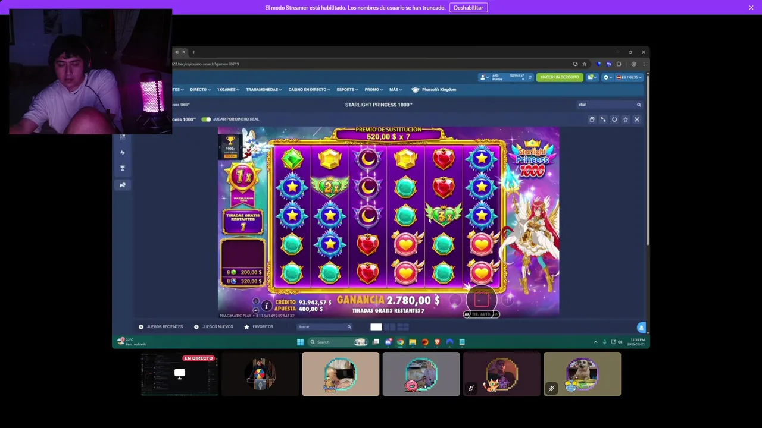Open Discord from the taskbar
Image resolution: width=762 pixels, height=428 pixels.
[388, 342]
